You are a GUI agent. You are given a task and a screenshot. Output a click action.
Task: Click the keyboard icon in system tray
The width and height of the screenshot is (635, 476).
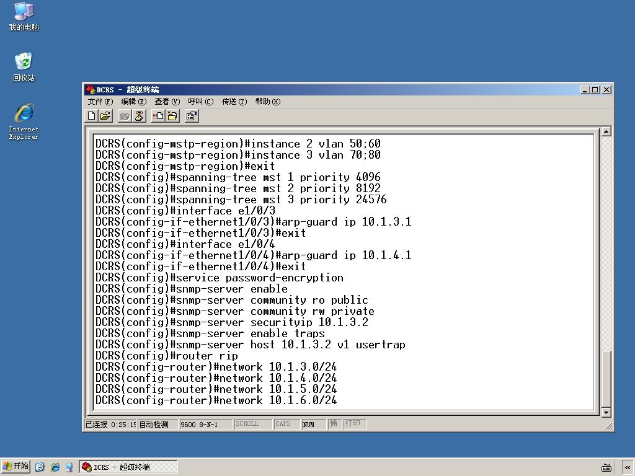click(x=606, y=467)
